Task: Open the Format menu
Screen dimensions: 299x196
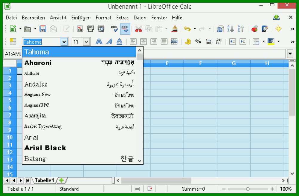Action: (x=103, y=18)
